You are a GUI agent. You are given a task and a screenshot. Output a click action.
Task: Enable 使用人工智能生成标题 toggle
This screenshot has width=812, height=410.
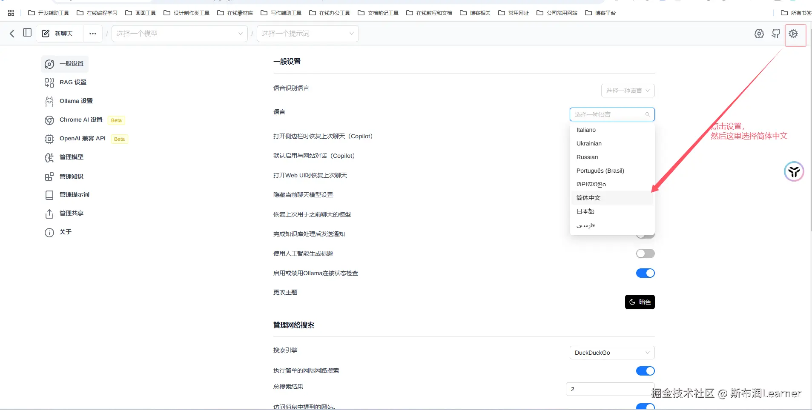click(645, 253)
